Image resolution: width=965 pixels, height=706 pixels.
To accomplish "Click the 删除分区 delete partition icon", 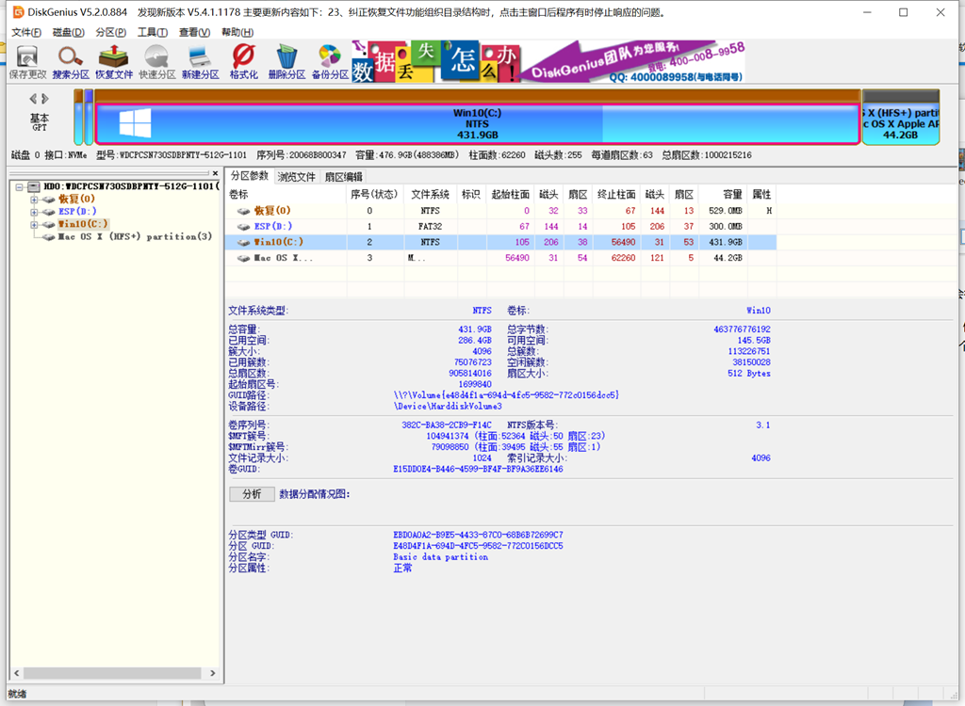I will point(286,63).
